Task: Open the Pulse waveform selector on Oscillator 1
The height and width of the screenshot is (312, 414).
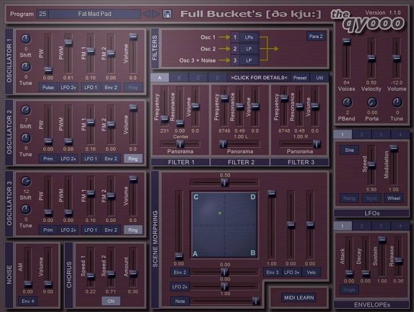Action: click(x=48, y=87)
